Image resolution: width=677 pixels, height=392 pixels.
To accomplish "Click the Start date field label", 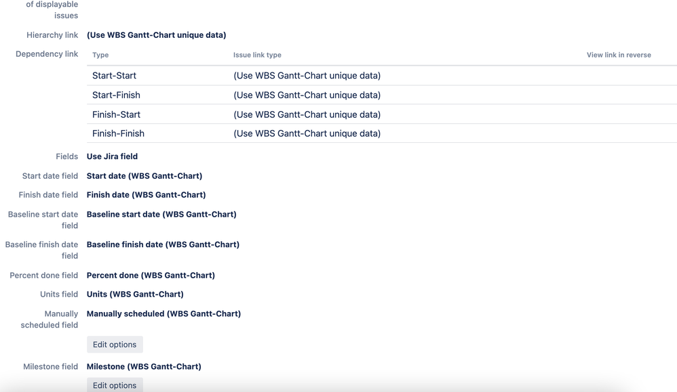I will pyautogui.click(x=50, y=176).
